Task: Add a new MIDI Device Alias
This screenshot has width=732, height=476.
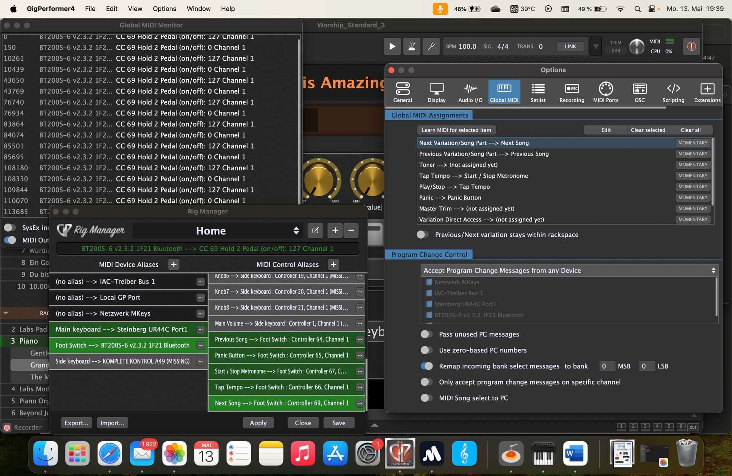Action: pos(173,264)
